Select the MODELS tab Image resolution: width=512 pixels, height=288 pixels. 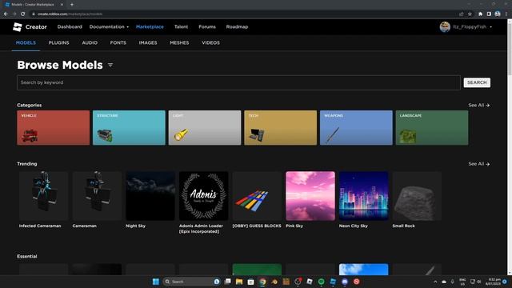[x=26, y=42]
